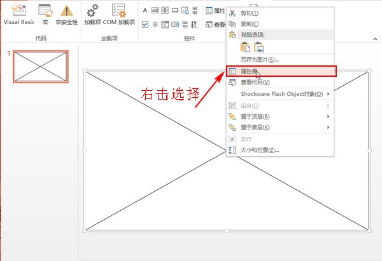Screen dimensions: 382x261
Task: Open More Controls (tools icon)
Action: (x=194, y=24)
